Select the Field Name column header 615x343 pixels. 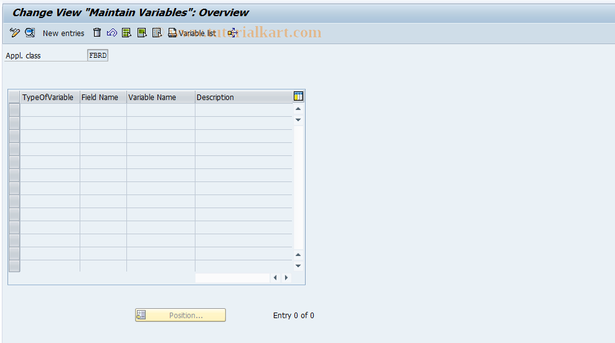103,97
